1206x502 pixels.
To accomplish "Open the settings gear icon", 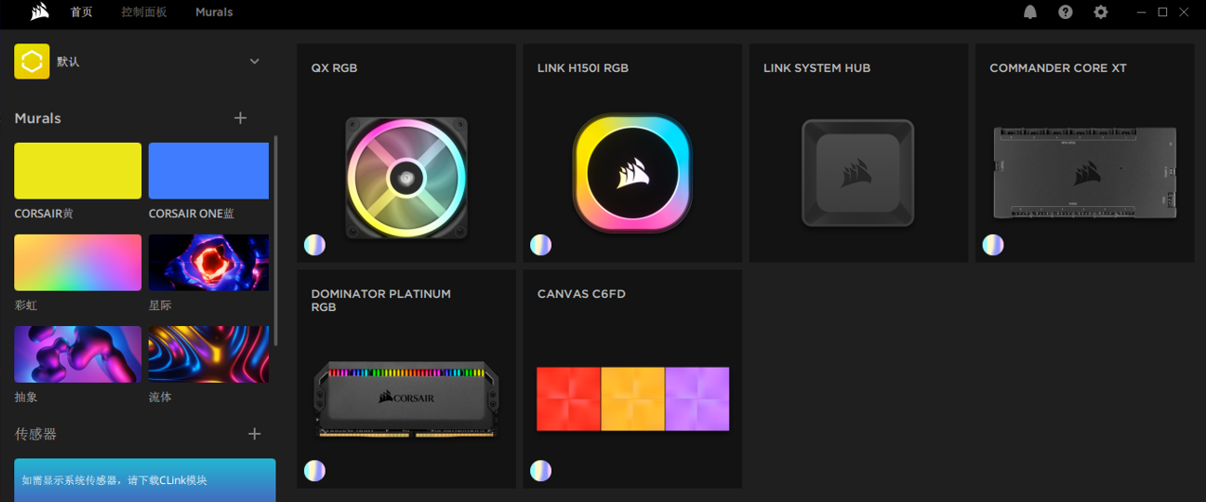I will pyautogui.click(x=1100, y=12).
